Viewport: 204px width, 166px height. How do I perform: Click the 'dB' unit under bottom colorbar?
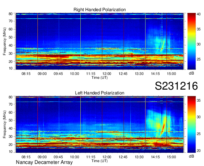click(191, 156)
